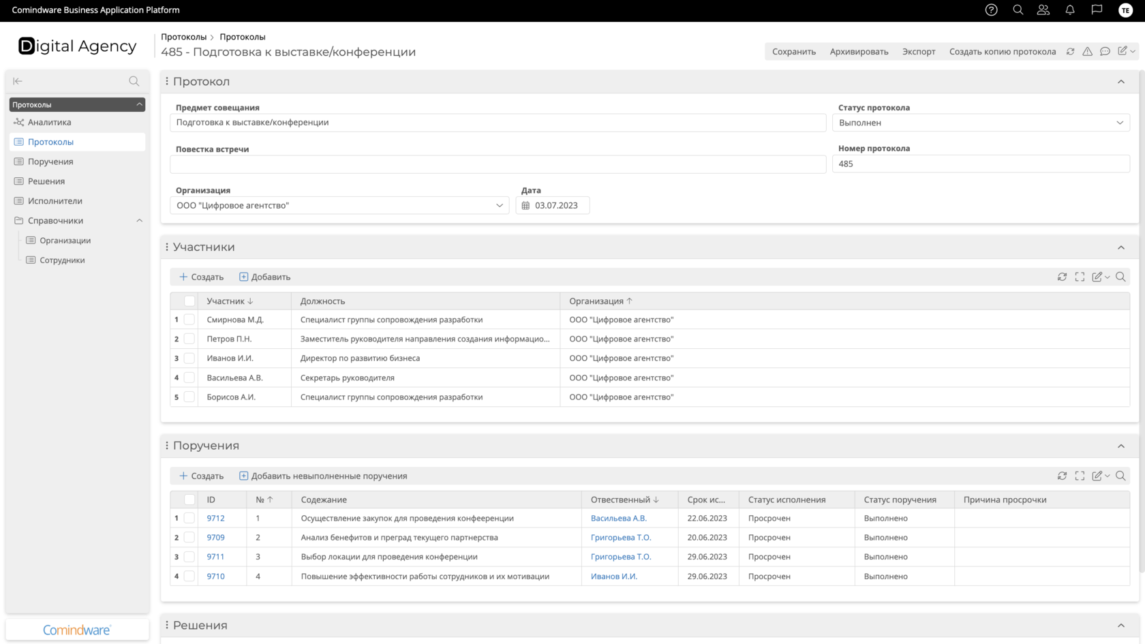Collapse the left navigation panel arrow
This screenshot has height=644, width=1145.
18,81
